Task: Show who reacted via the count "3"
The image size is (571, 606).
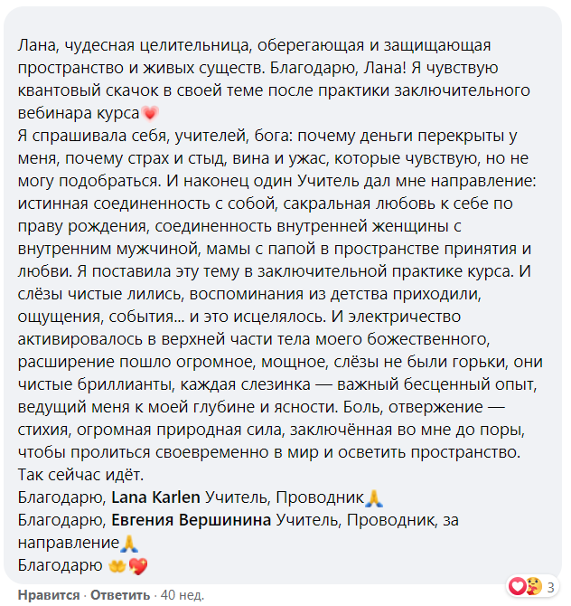Action: 550,588
